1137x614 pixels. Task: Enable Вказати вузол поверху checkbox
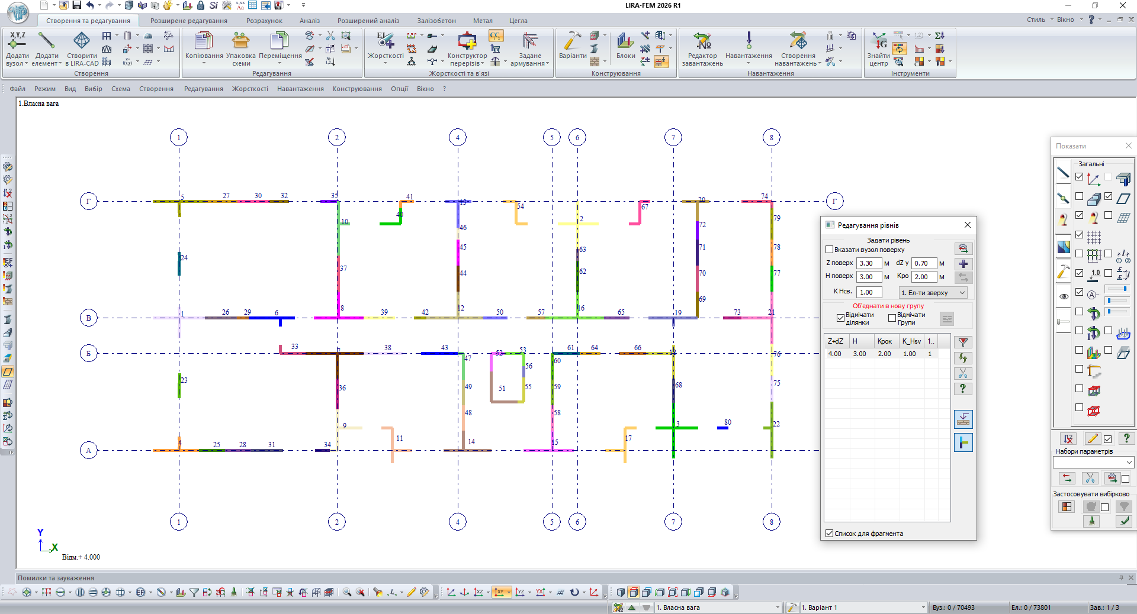pyautogui.click(x=830, y=250)
